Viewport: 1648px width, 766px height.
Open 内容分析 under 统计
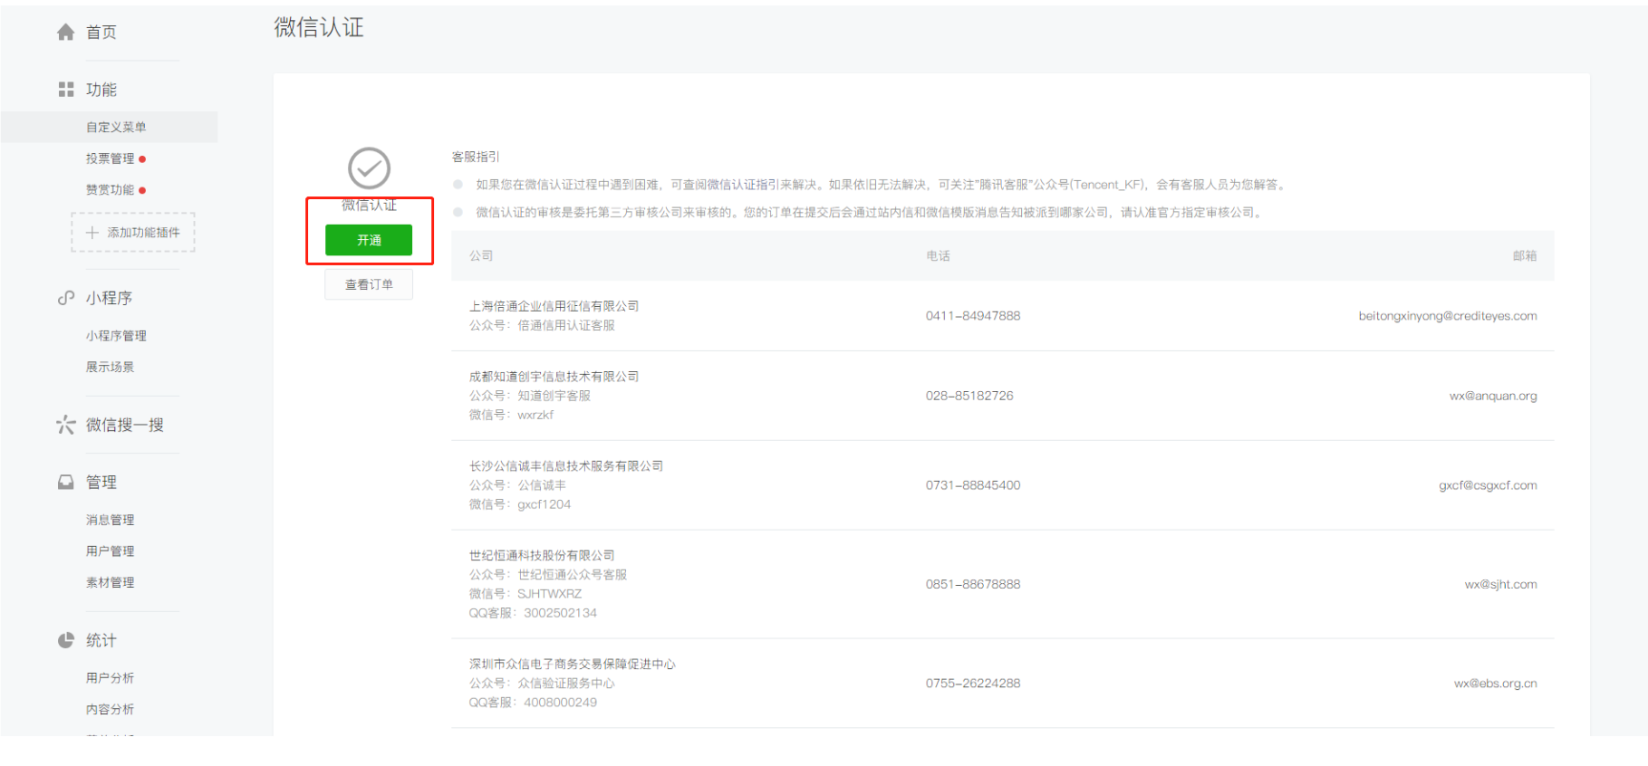click(x=110, y=709)
